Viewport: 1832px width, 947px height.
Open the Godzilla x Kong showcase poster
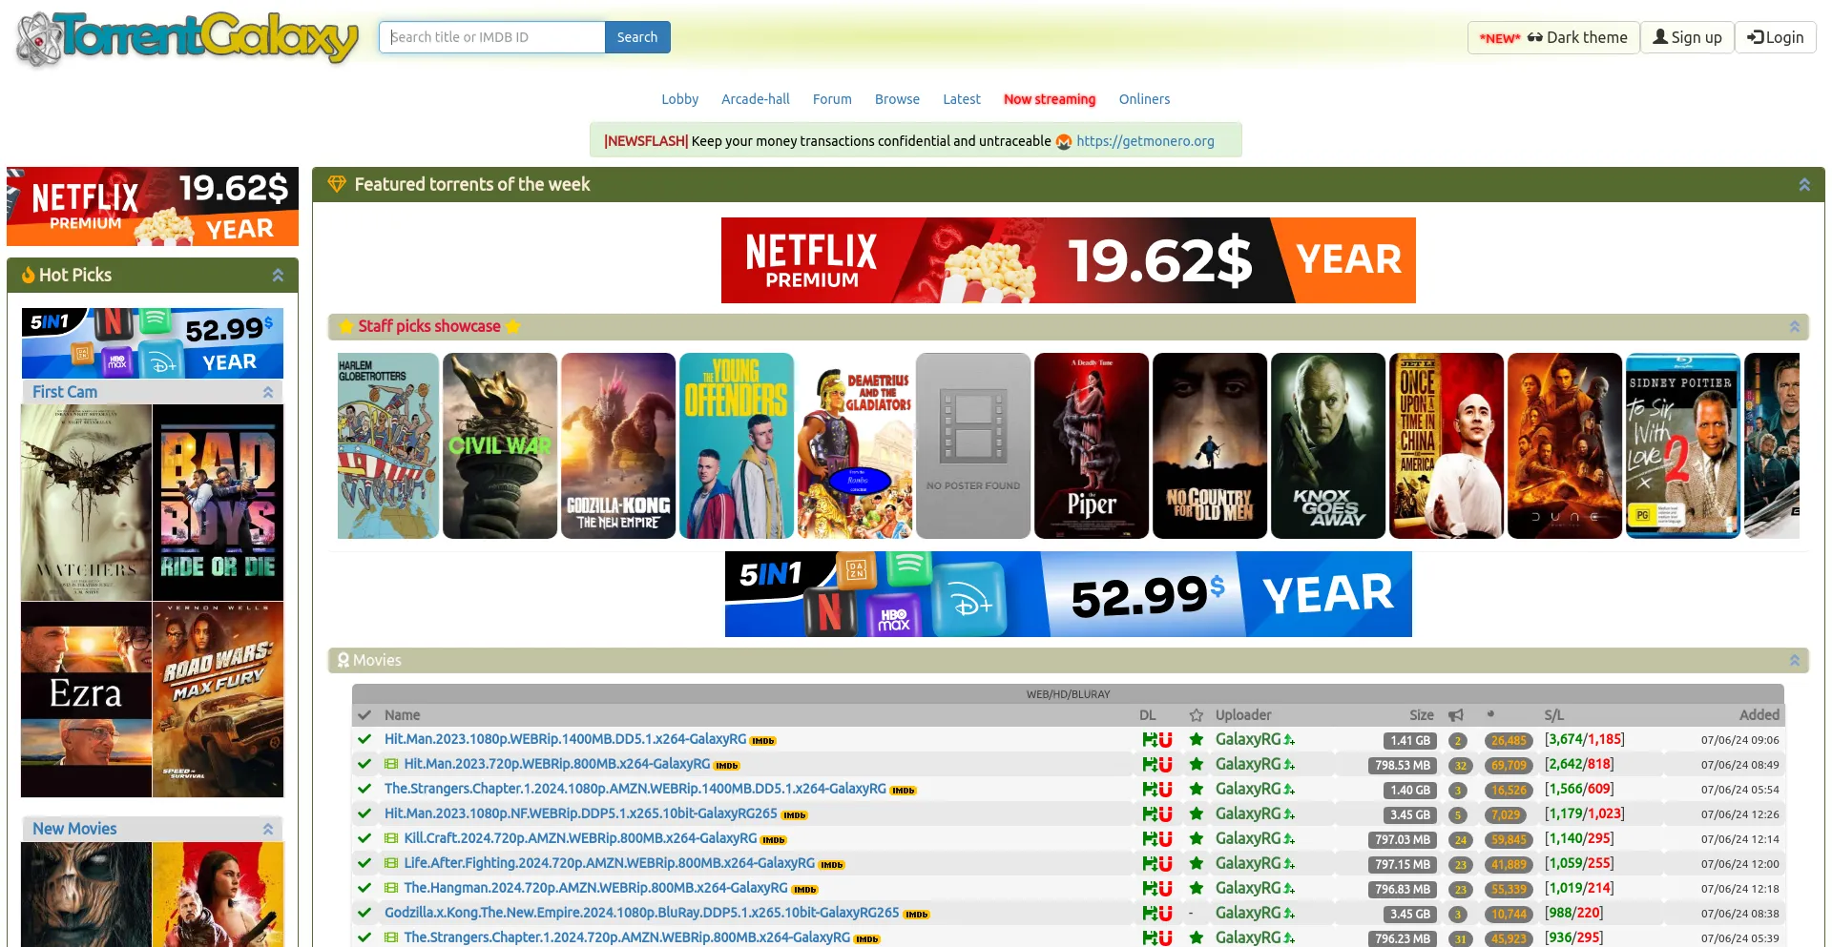pos(618,445)
